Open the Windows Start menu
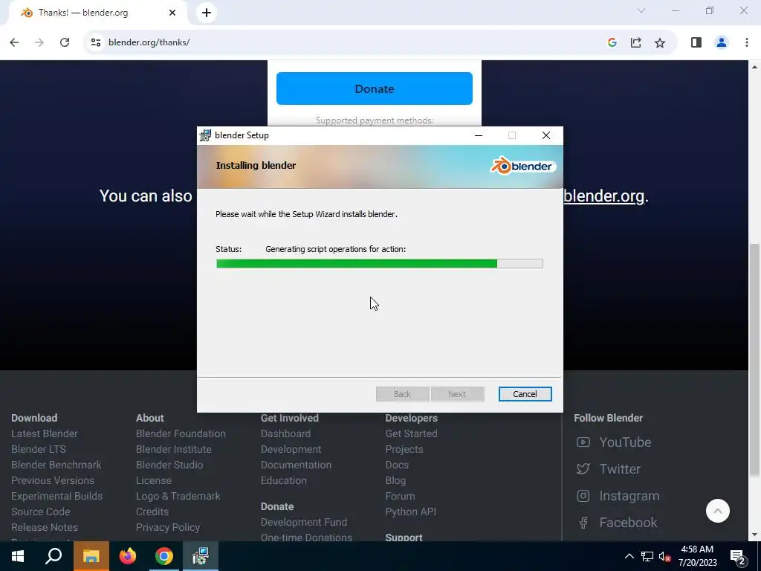 tap(18, 556)
